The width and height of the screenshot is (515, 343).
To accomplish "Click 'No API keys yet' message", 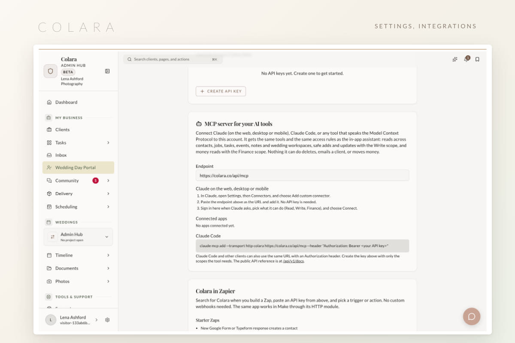I will point(303,73).
